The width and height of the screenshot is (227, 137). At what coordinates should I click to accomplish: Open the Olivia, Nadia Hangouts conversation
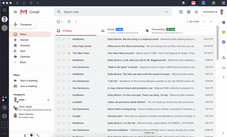pyautogui.click(x=32, y=108)
